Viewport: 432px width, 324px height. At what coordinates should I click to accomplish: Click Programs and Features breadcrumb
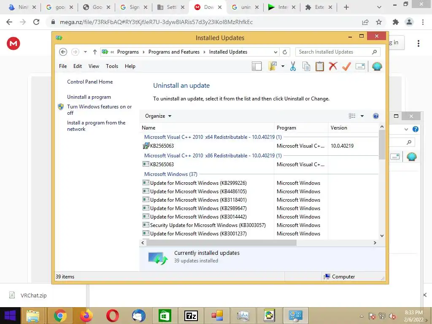click(x=174, y=52)
